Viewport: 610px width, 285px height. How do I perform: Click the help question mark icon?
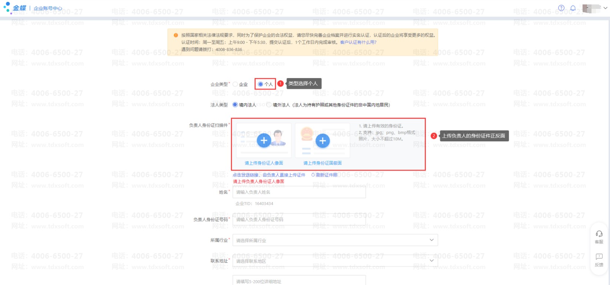tap(561, 8)
